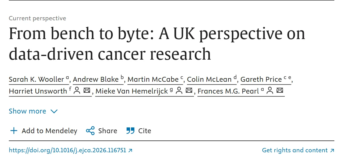
Task: Click the envelope icon beside Harriet Unsworth
Action: (87, 91)
